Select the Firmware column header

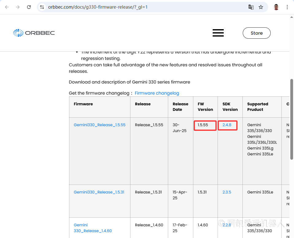(x=99, y=107)
